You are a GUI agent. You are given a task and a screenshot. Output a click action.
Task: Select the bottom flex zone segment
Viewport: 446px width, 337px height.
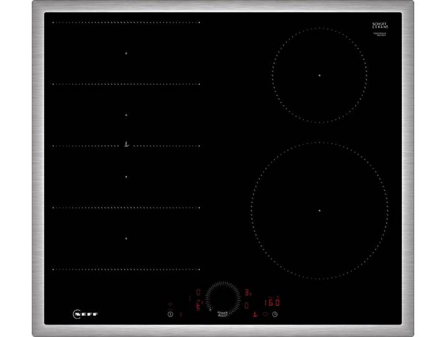(x=126, y=239)
